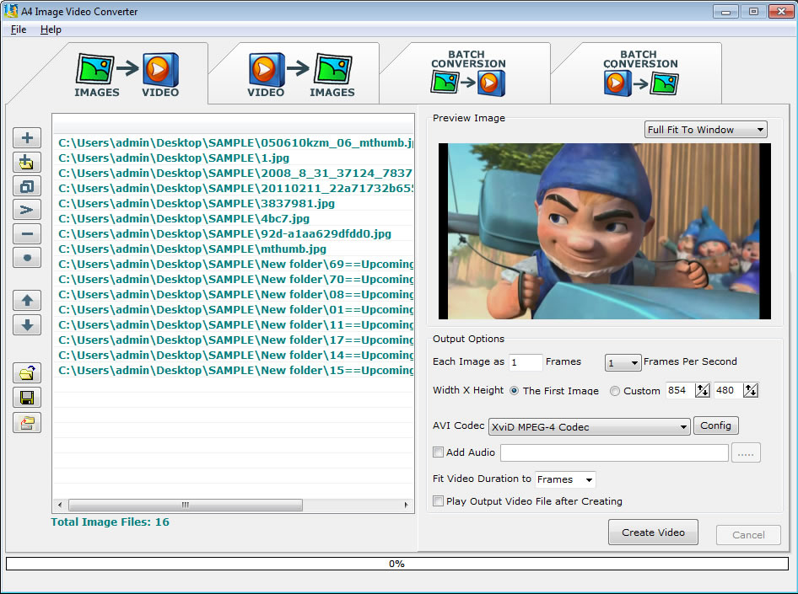Expand the AVI Codec dropdown

coord(590,427)
